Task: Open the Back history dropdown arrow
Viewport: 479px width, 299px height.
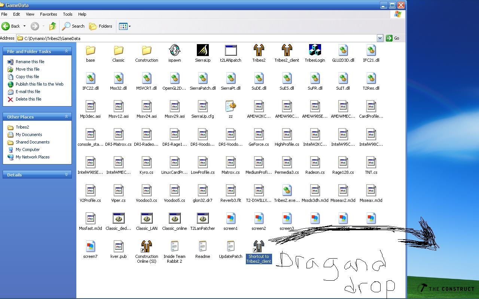Action: coord(25,26)
